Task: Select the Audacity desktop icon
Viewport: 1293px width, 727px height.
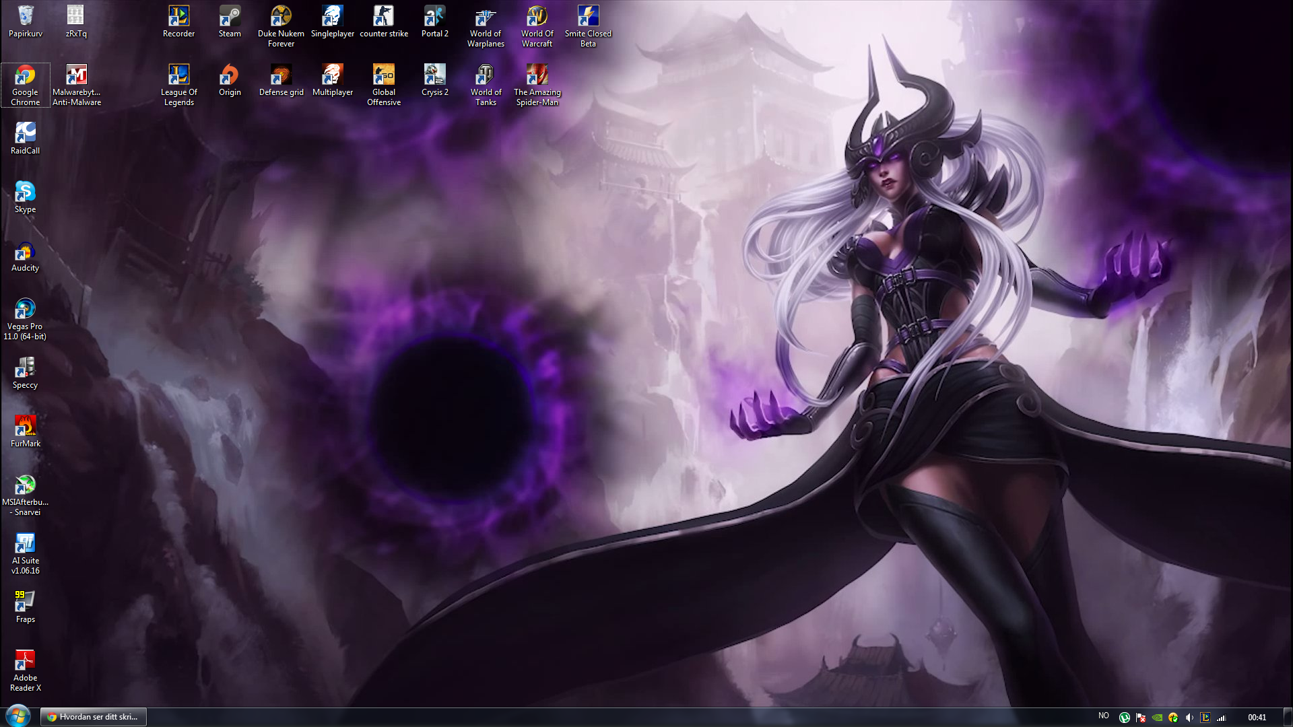Action: (x=26, y=256)
